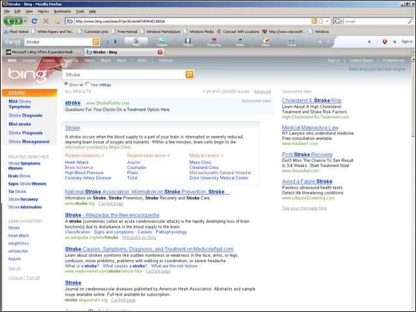Click the main Bing search box
The width and height of the screenshot is (416, 312).
point(124,75)
